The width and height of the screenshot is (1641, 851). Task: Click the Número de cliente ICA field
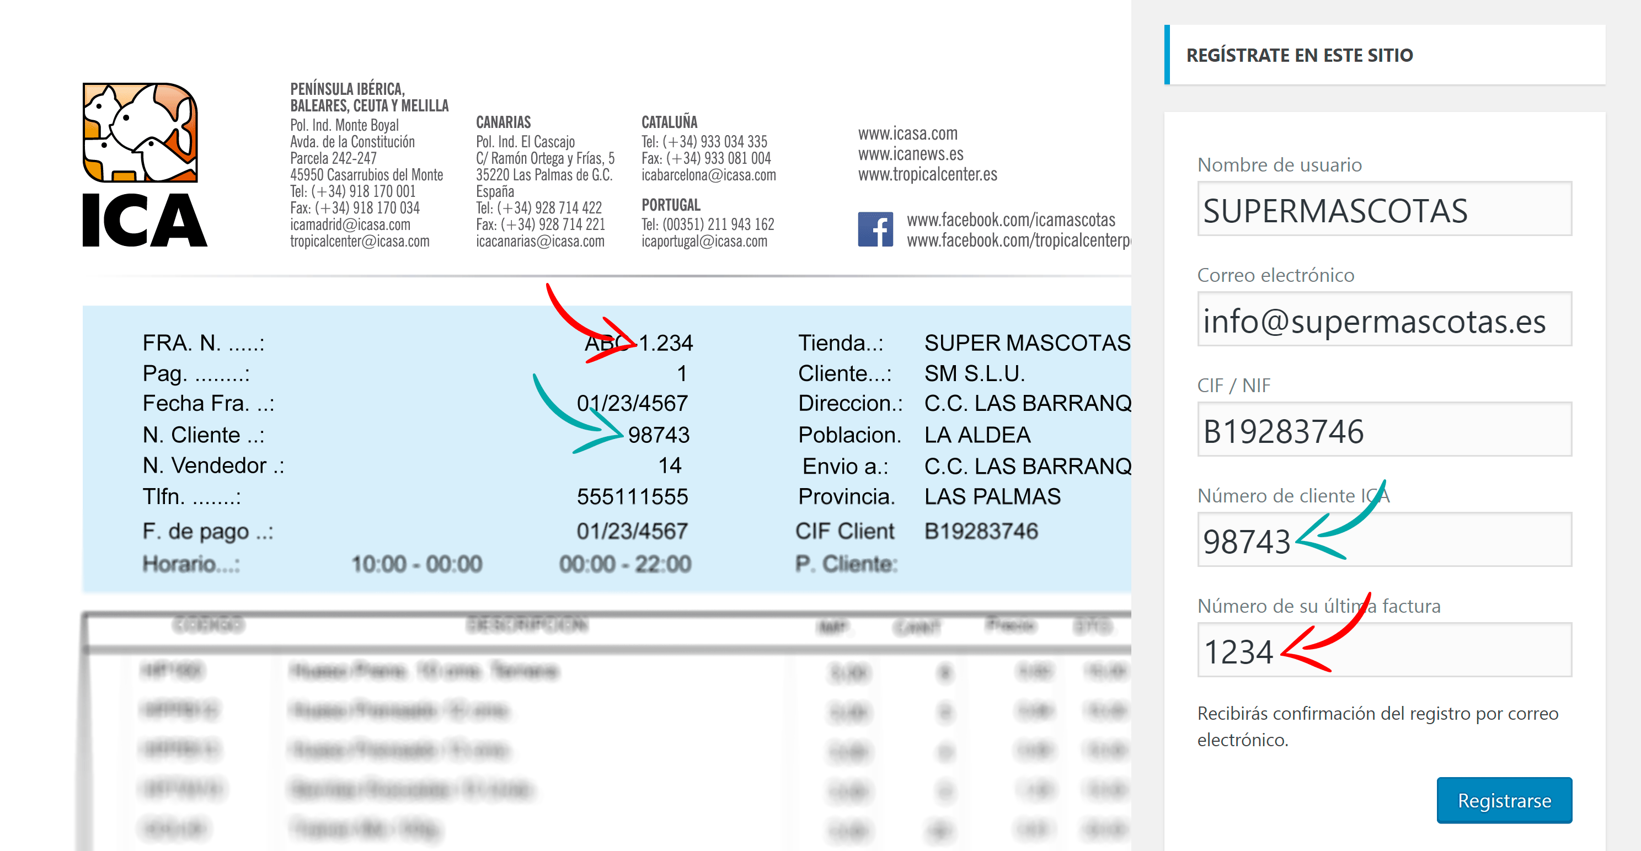(1385, 539)
